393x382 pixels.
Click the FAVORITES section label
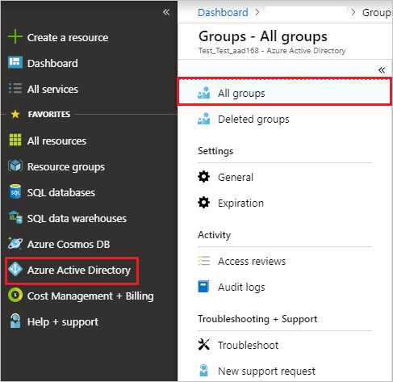click(x=49, y=114)
